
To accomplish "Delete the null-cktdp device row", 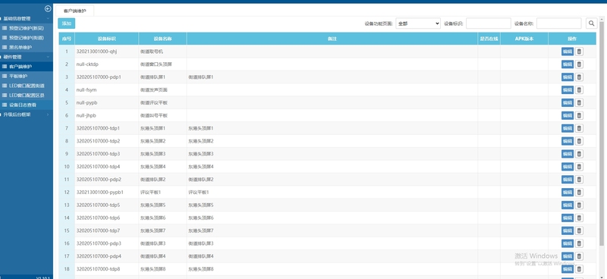I will click(579, 64).
